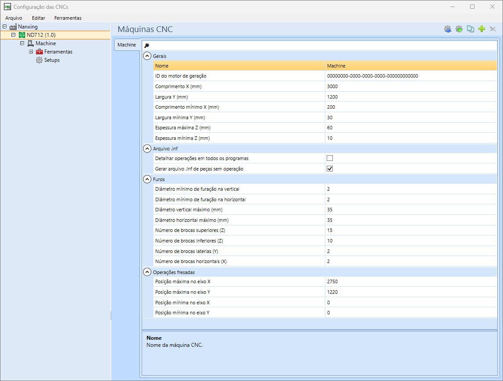Click the property search input field
The width and height of the screenshot is (503, 381).
pyautogui.click(x=323, y=46)
